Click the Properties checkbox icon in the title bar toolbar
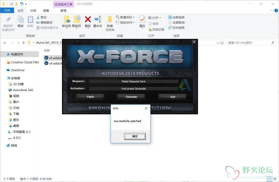The height and width of the screenshot is (182, 279). pyautogui.click(x=11, y=4)
